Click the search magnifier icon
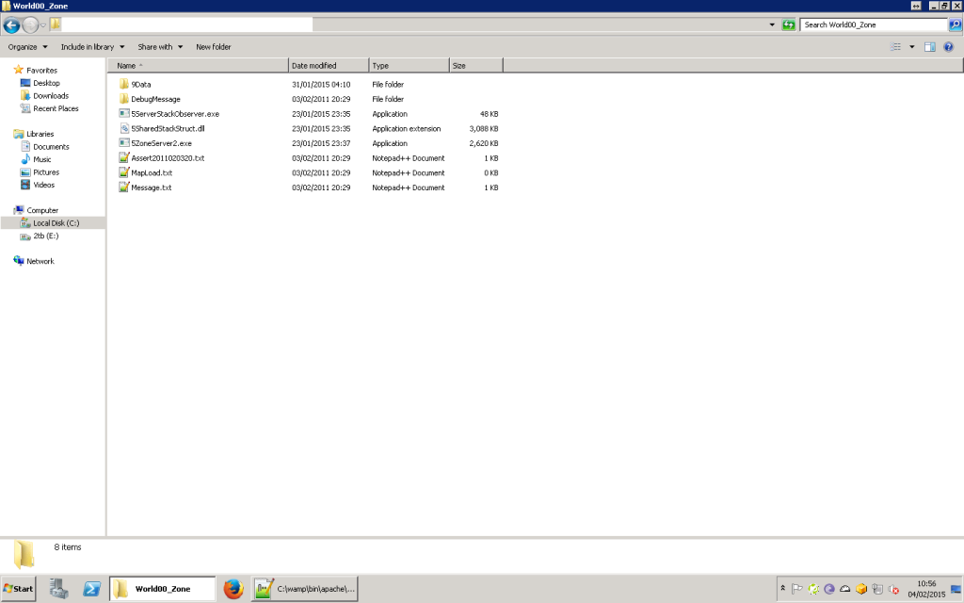The image size is (964, 603). click(955, 24)
